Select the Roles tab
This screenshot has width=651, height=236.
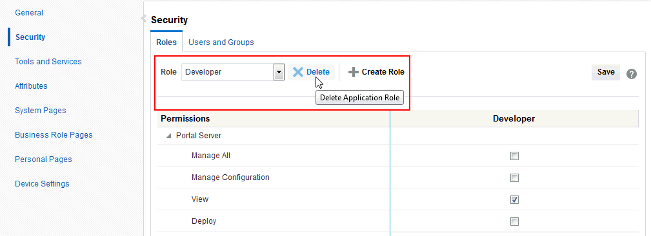pos(166,42)
